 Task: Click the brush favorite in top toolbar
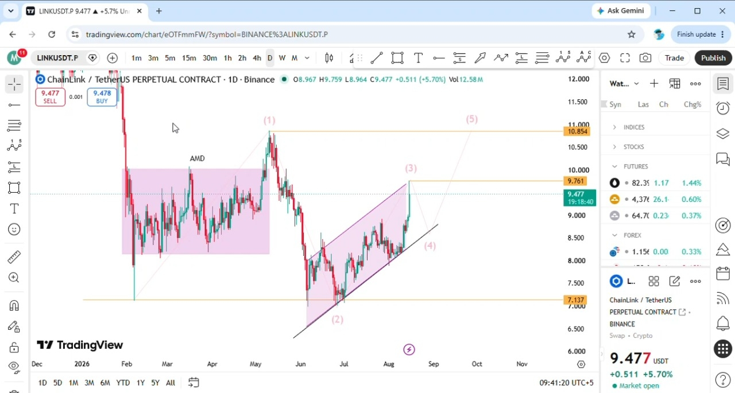(480, 58)
